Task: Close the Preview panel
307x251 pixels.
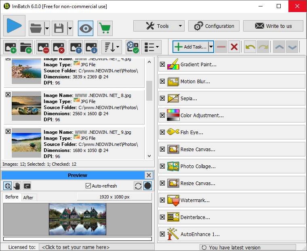Action: point(149,175)
